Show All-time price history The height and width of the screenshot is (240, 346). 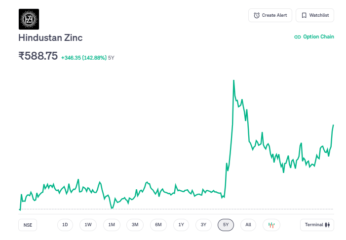coord(248,225)
